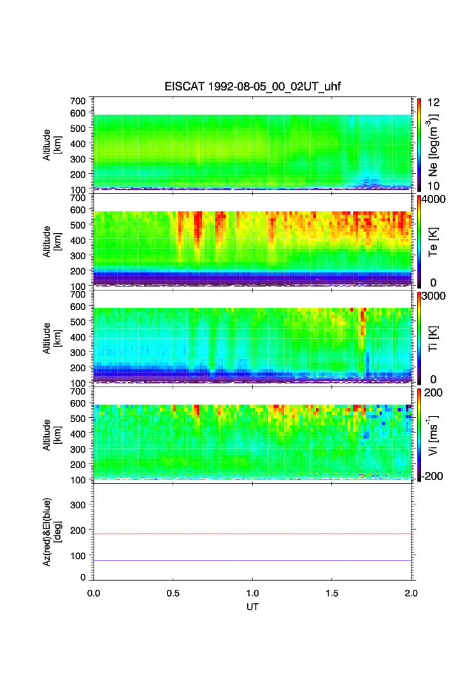The image size is (451, 677).
Task: Click the -200 value on Vi colorbar
Action: point(433,476)
